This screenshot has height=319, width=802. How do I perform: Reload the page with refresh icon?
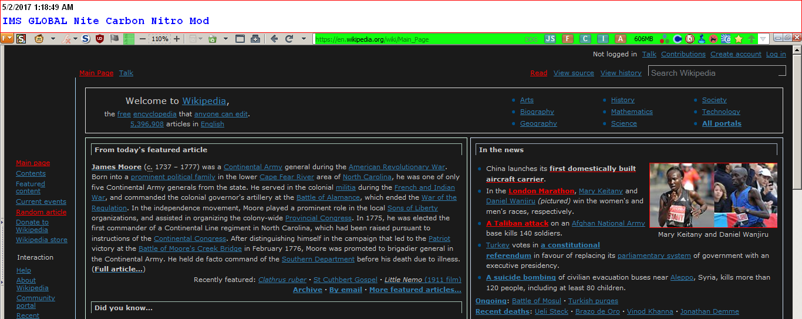pos(289,39)
